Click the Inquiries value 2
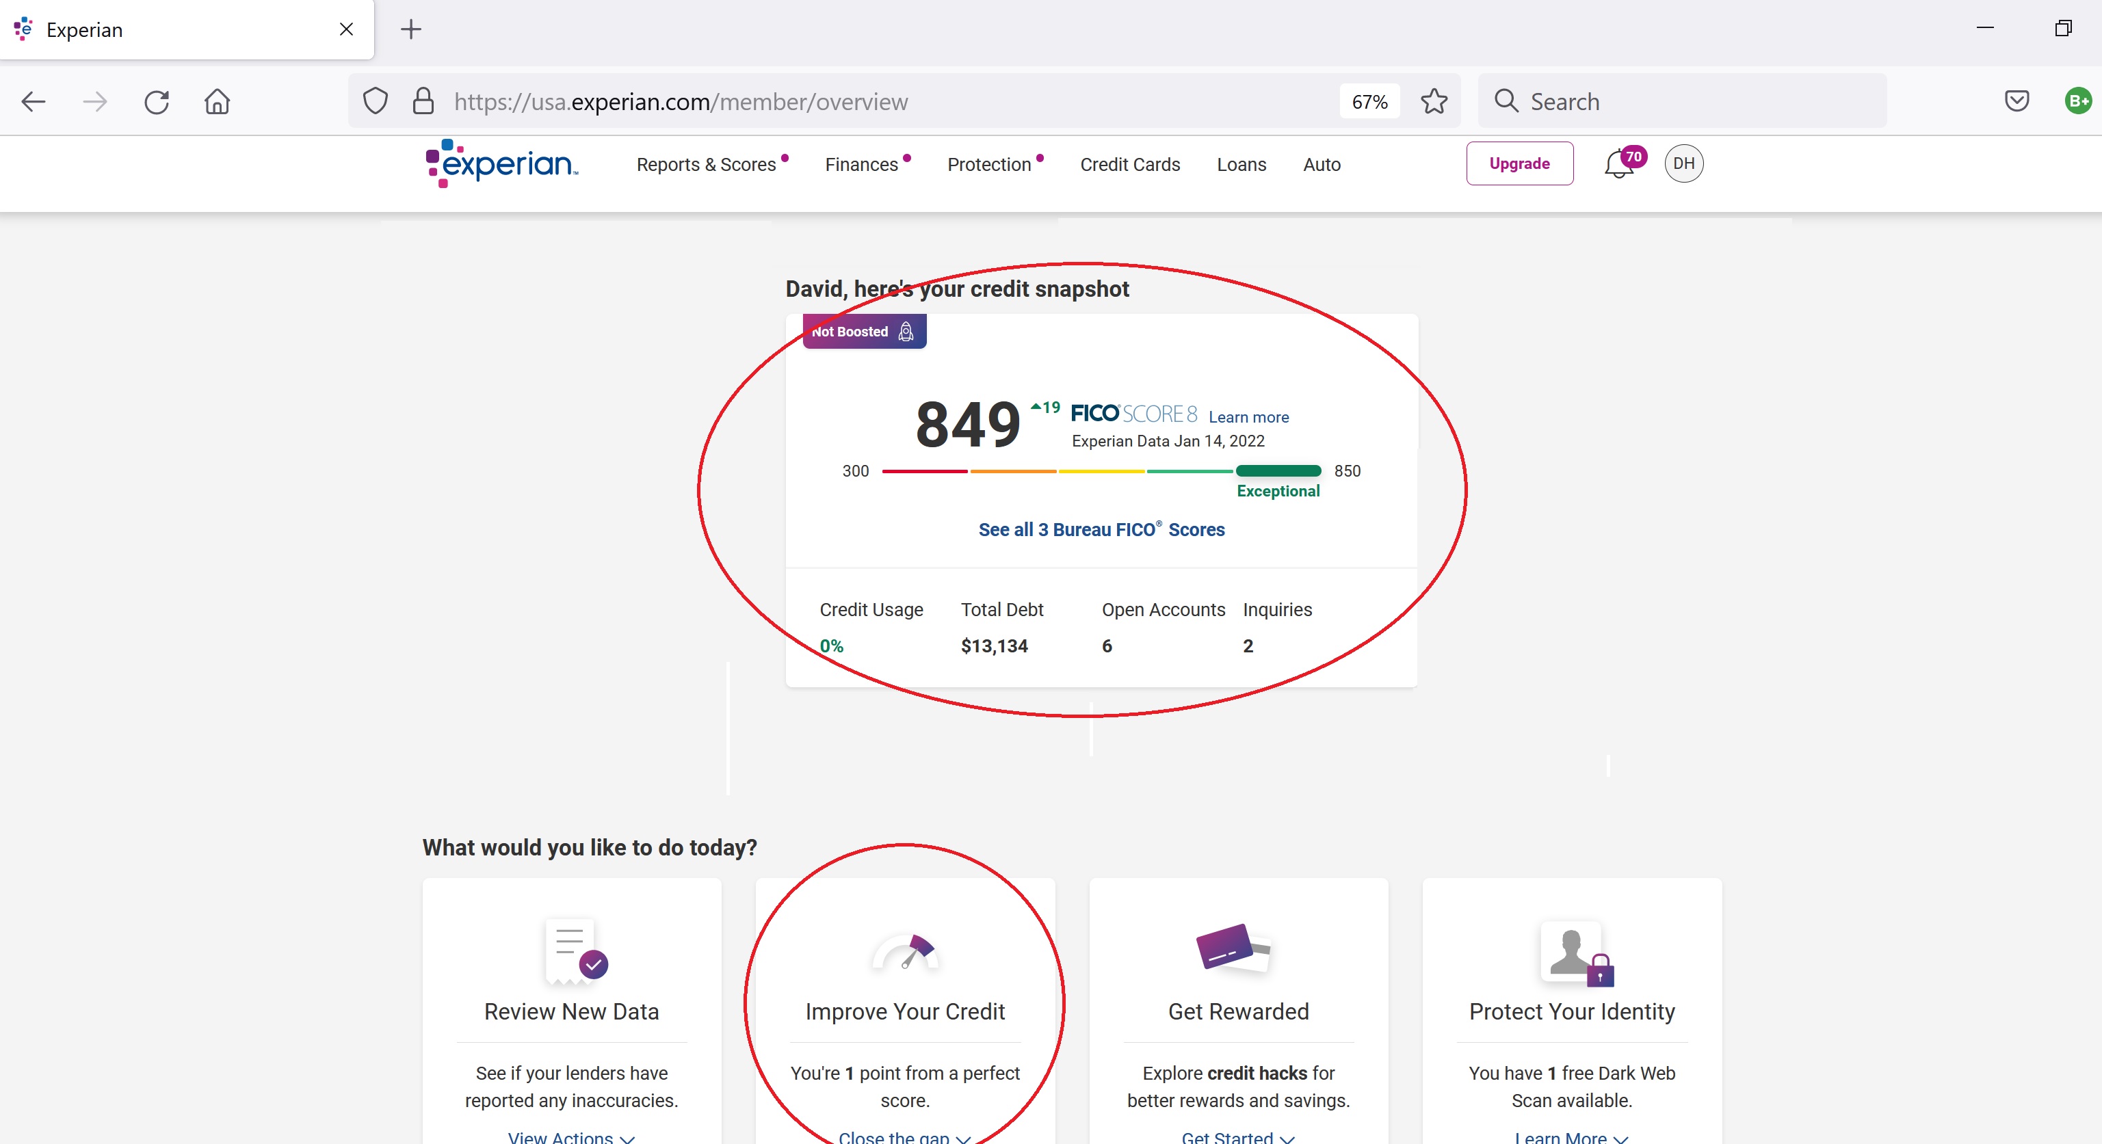 [x=1248, y=646]
